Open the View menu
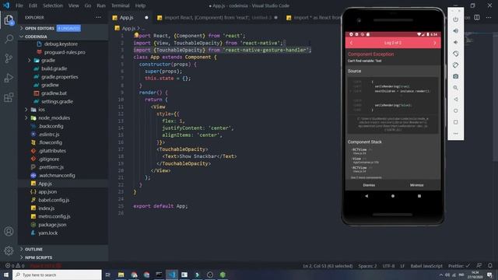498x280 pixels. 73,5
